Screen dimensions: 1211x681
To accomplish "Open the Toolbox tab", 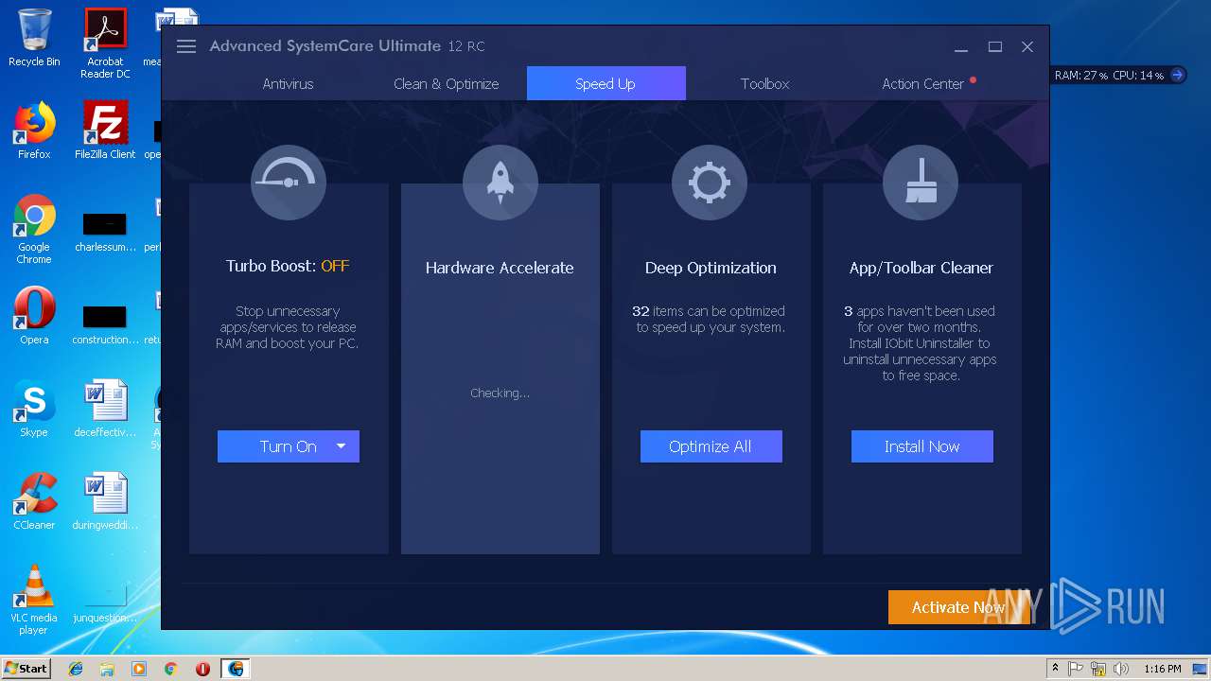I will (x=764, y=83).
